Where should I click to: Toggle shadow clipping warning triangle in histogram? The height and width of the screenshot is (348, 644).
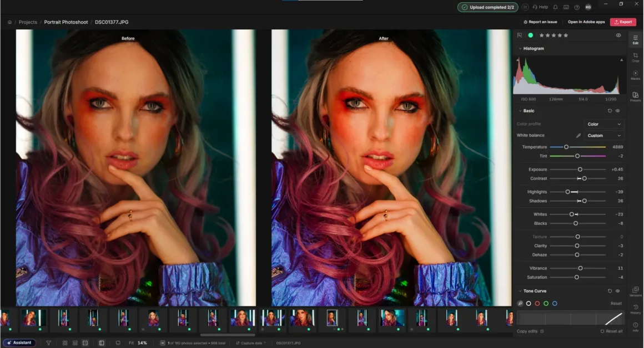click(518, 60)
